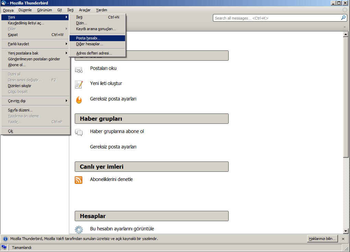350x252 pixels.
Task: Select Gönderilmeyen postaları gönder
Action: (x=35, y=59)
